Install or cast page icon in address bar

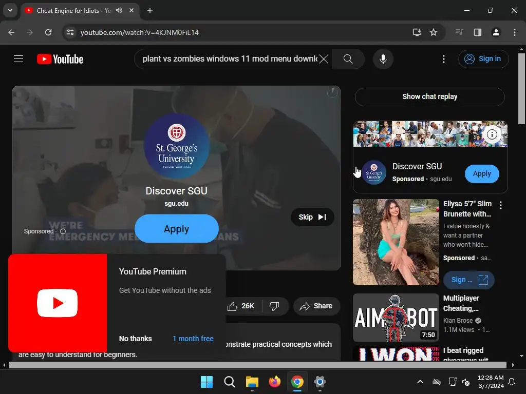tap(417, 32)
